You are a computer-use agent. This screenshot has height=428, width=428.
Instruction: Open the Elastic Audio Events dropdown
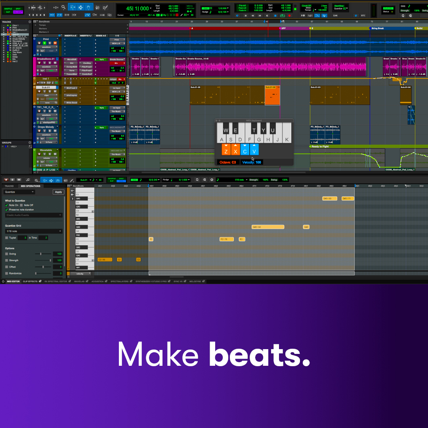[x=34, y=215]
